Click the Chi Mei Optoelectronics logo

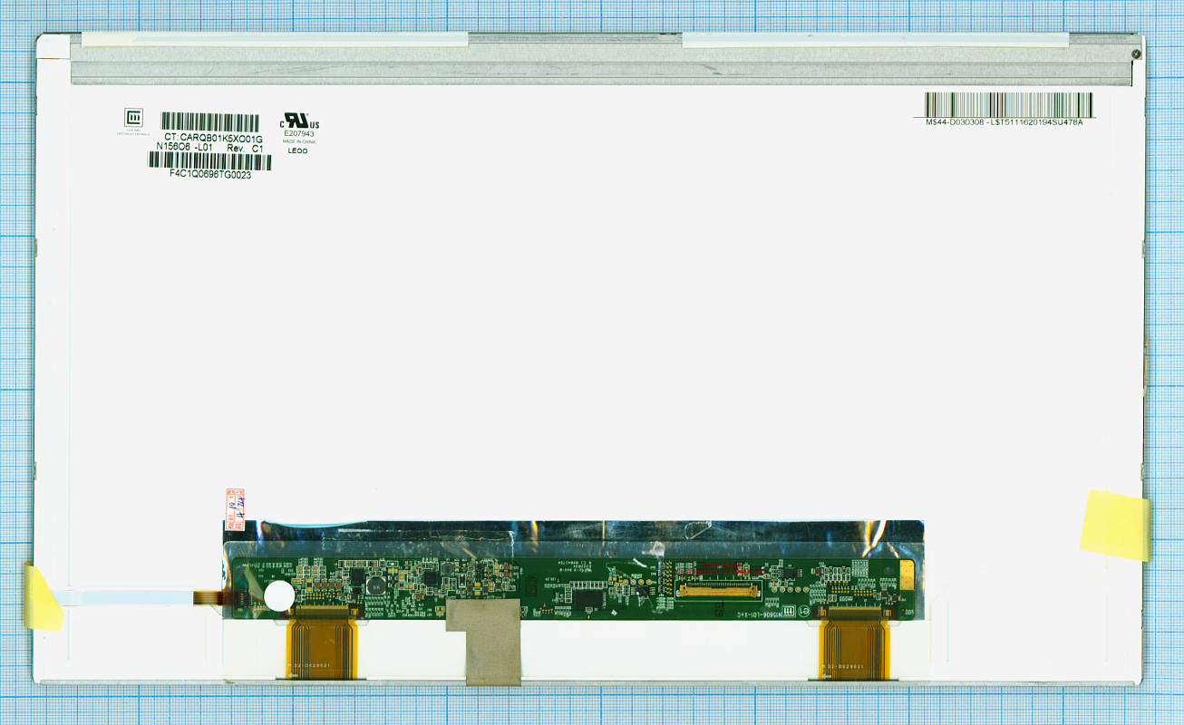[132, 118]
